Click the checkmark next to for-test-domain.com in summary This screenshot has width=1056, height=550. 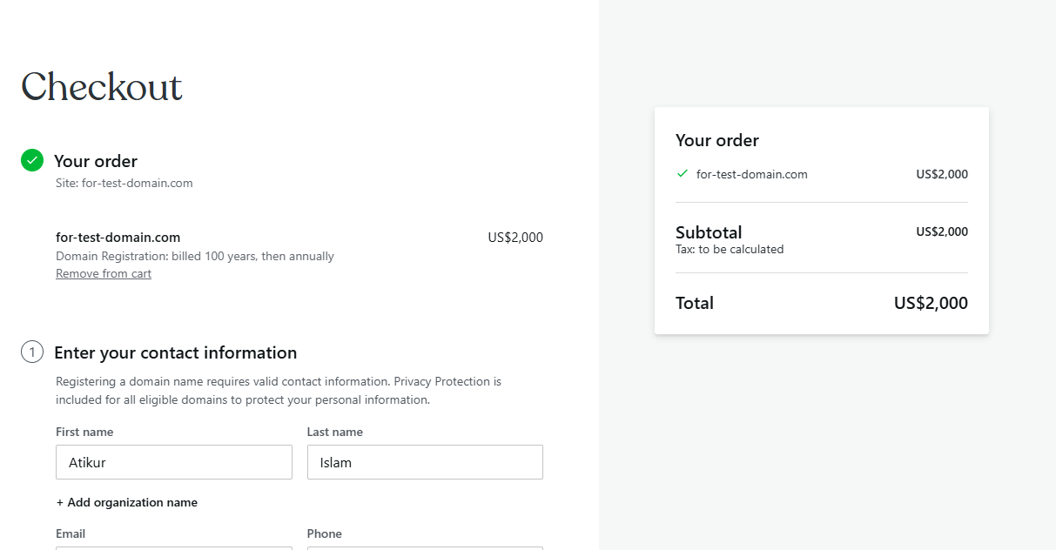pos(683,173)
